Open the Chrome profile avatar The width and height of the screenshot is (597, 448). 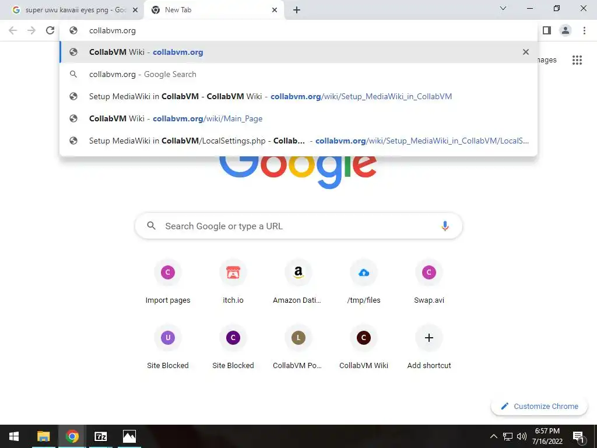click(x=566, y=30)
